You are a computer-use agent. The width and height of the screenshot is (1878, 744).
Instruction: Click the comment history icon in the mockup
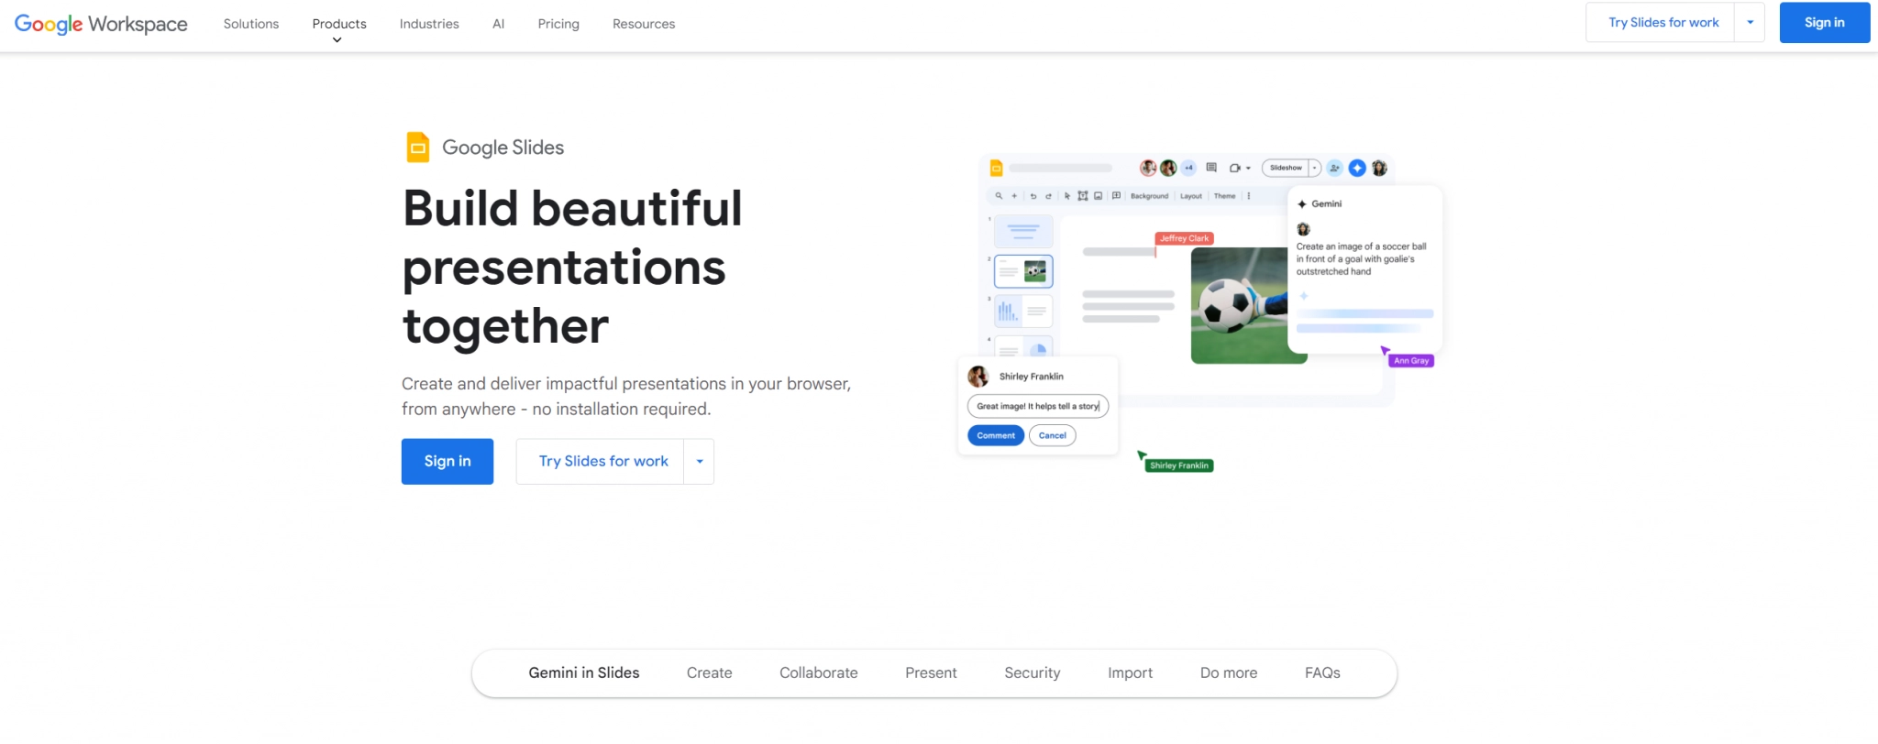tap(1211, 168)
